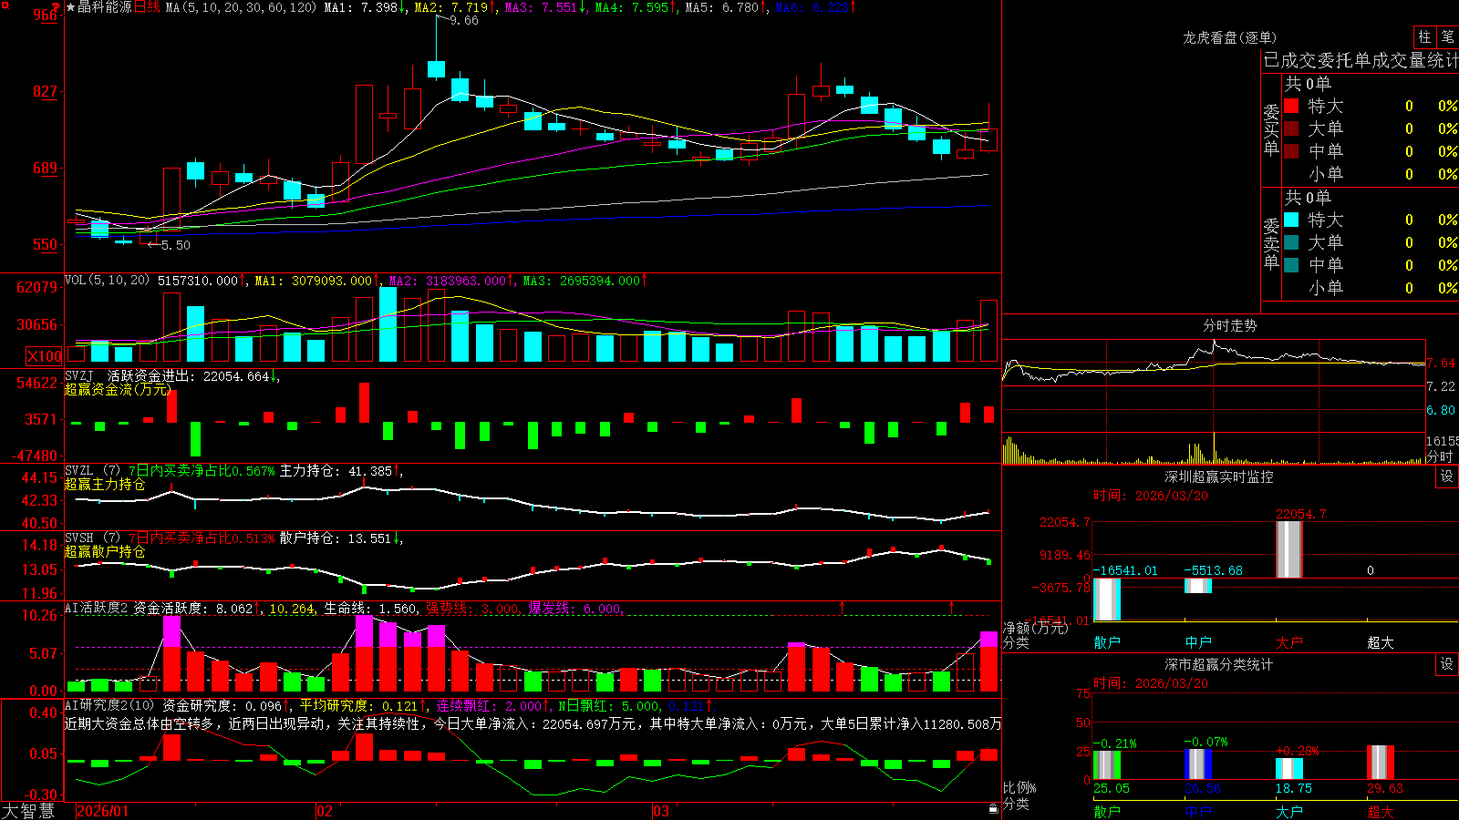
Task: Click the 超赢资金流(万元) label
Action: click(x=118, y=389)
